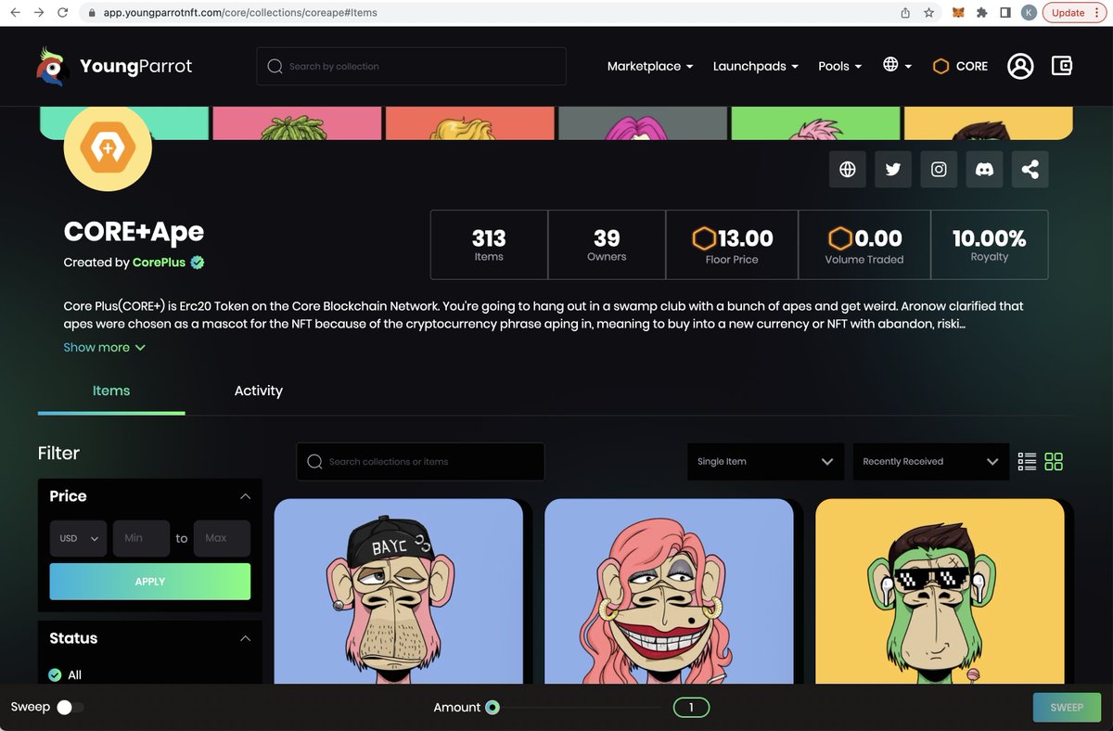
Task: Open the Chrome profile K avatar
Action: coord(1029,13)
